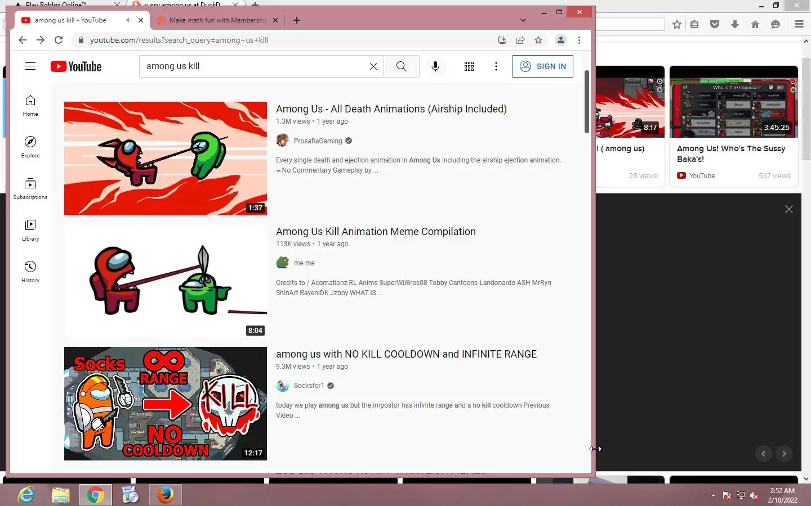Open the Firefox bookmarks list icon
This screenshot has width=811, height=506.
tap(694, 24)
